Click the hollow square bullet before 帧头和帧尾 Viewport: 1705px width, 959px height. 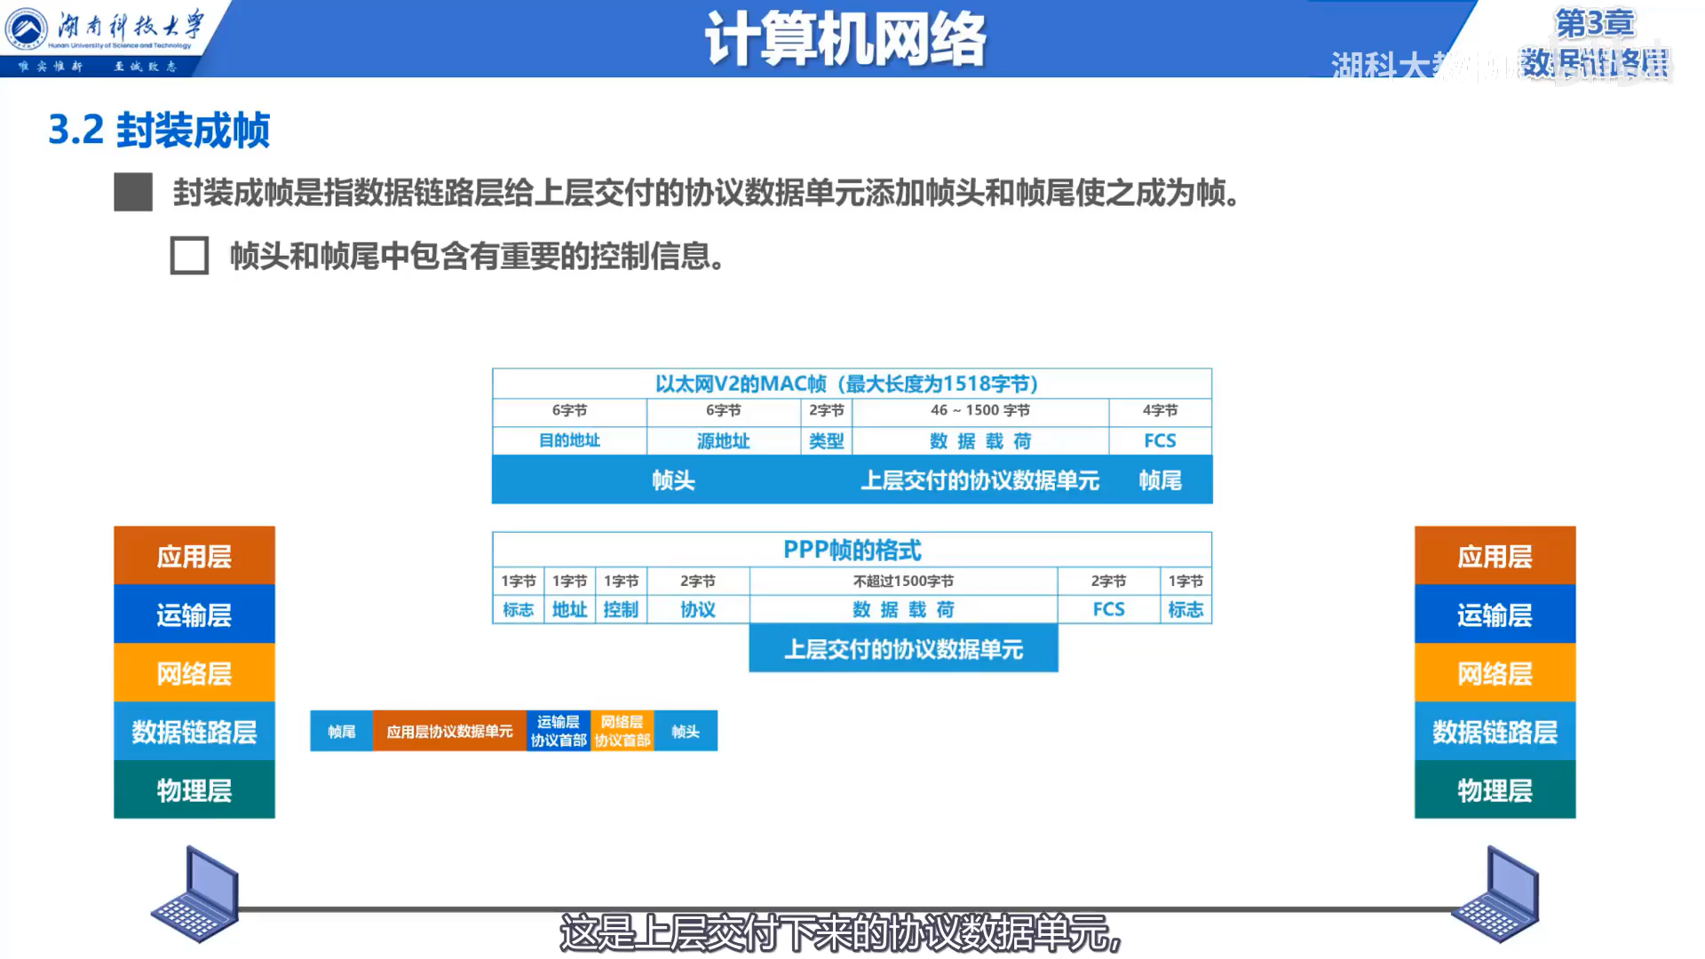(189, 256)
